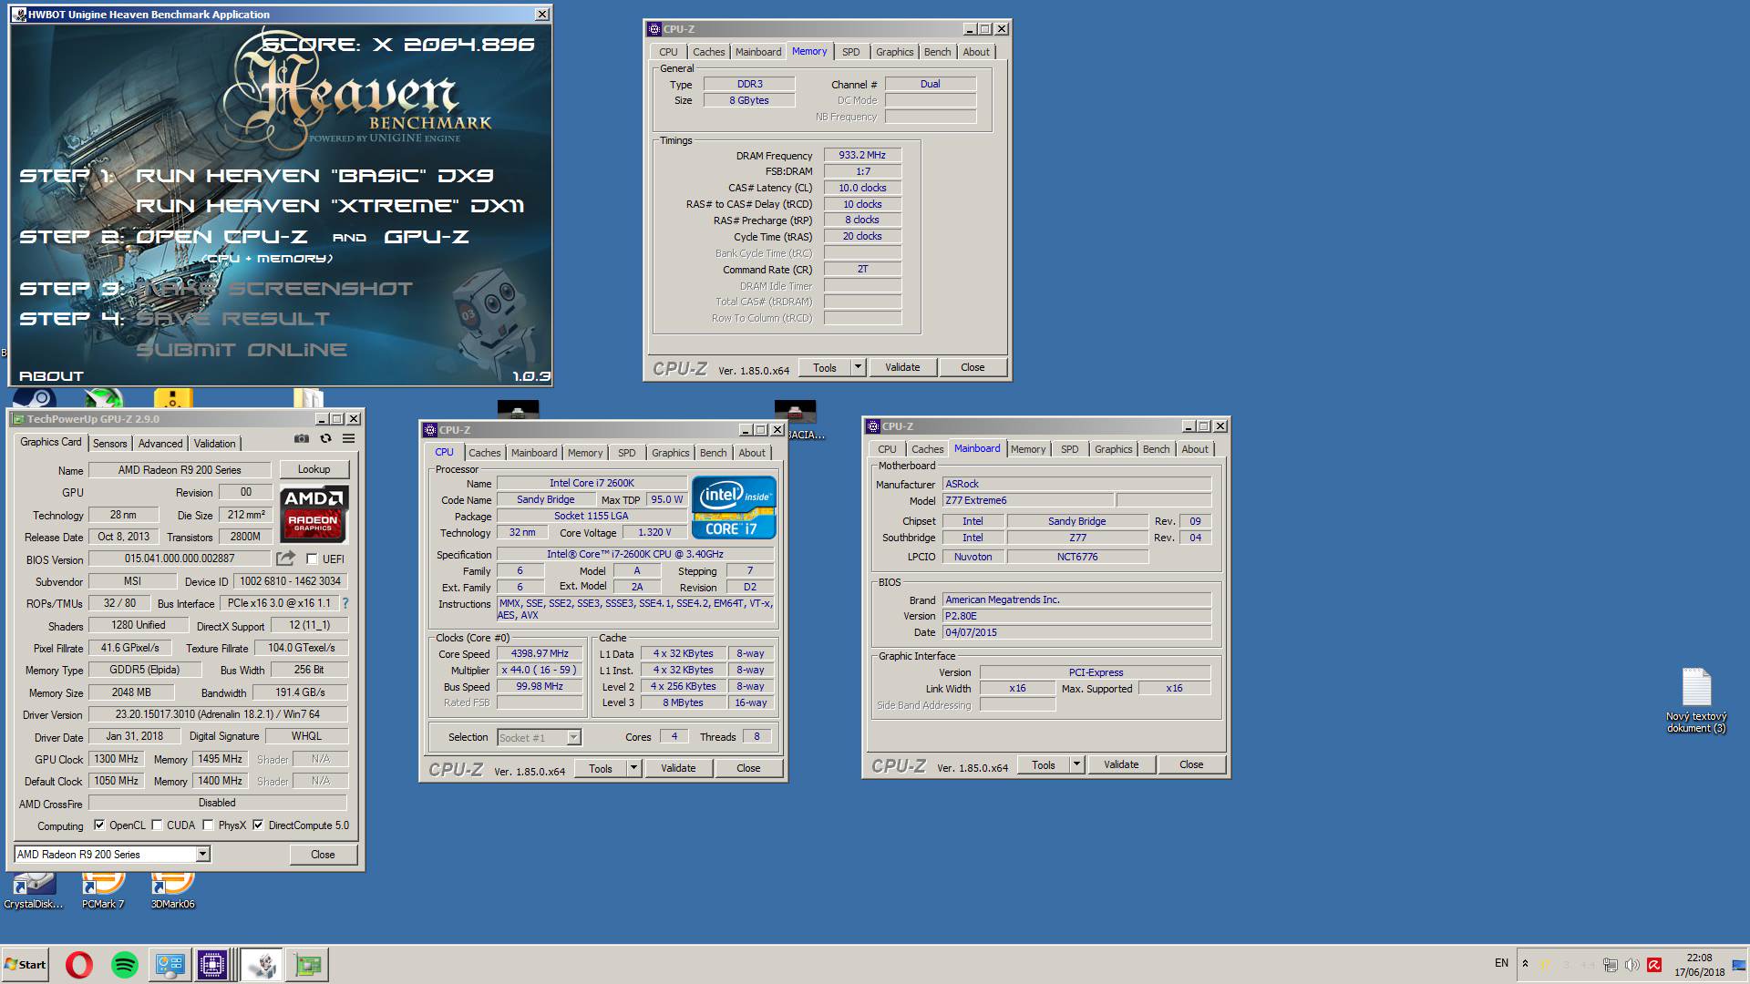Open Caches tab in CPU-Z CPU window
This screenshot has height=984, width=1750.
(485, 453)
